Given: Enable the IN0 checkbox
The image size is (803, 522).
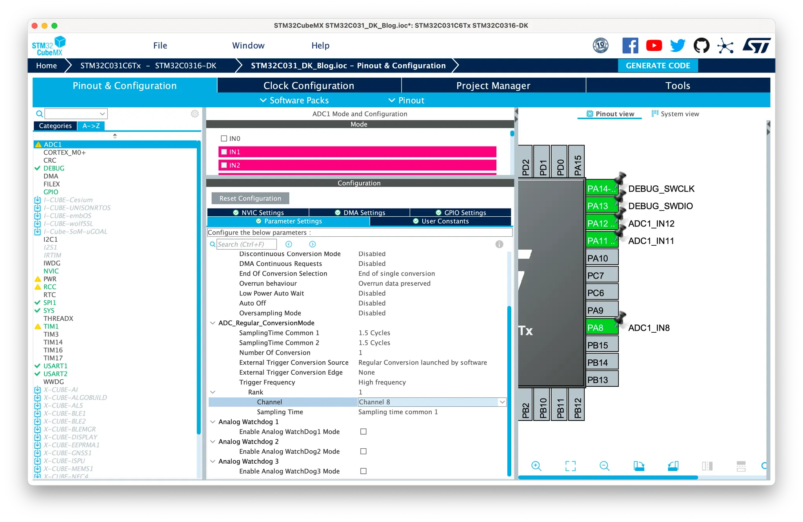Looking at the screenshot, I should click(x=224, y=138).
